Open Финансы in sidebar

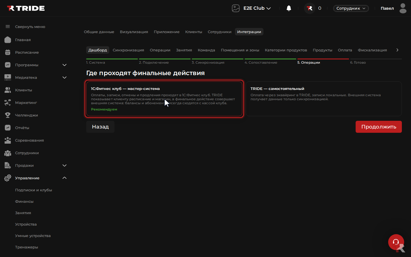pyautogui.click(x=24, y=201)
